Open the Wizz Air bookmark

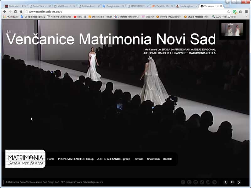point(148,17)
